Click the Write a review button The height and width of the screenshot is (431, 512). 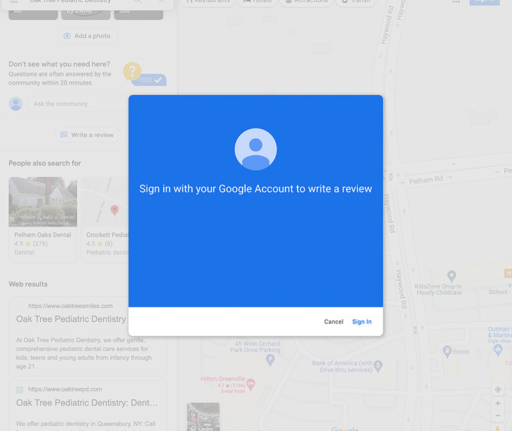pyautogui.click(x=88, y=135)
